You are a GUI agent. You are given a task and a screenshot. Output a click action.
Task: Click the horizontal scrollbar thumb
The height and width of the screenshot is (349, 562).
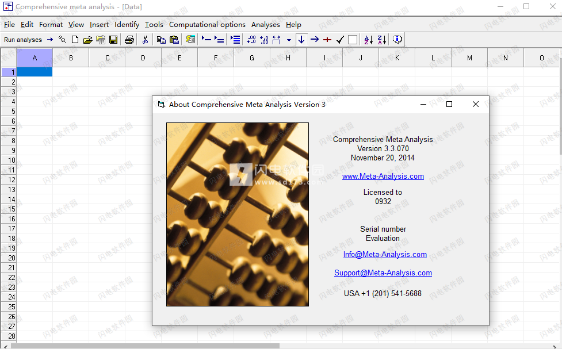[145, 346]
